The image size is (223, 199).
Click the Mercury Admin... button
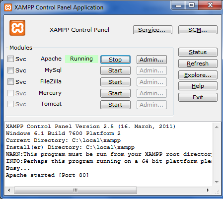tap(151, 93)
